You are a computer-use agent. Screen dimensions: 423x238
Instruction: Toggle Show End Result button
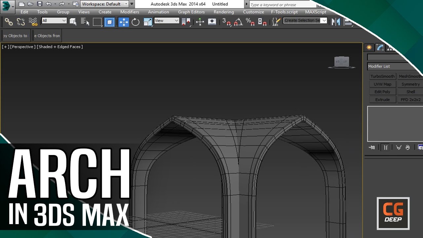point(385,147)
